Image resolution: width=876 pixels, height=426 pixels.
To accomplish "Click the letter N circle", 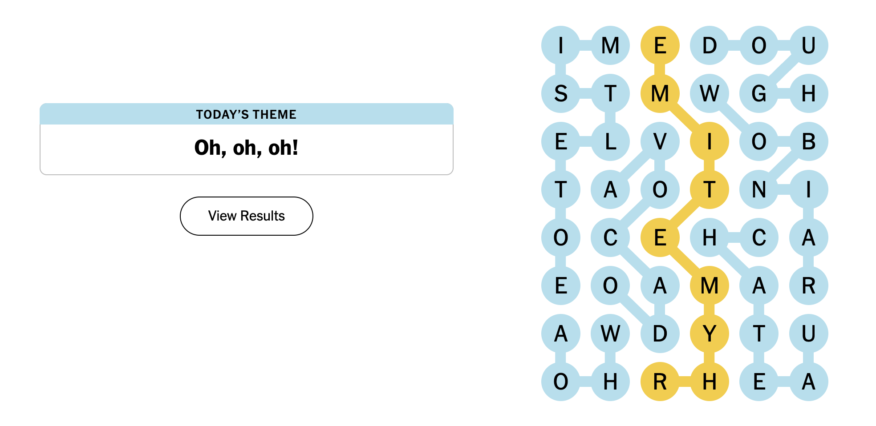I will coord(759,190).
